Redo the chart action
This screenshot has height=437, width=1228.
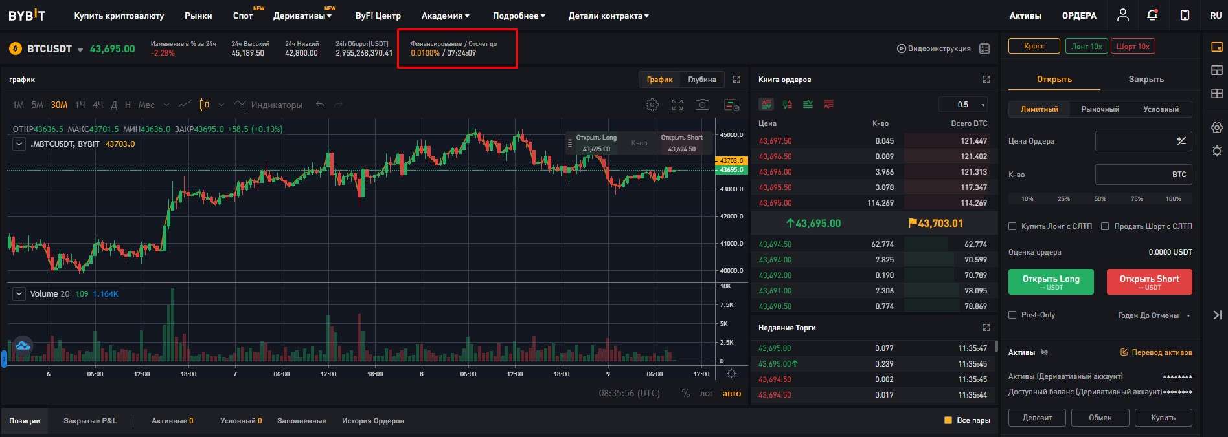tap(338, 105)
